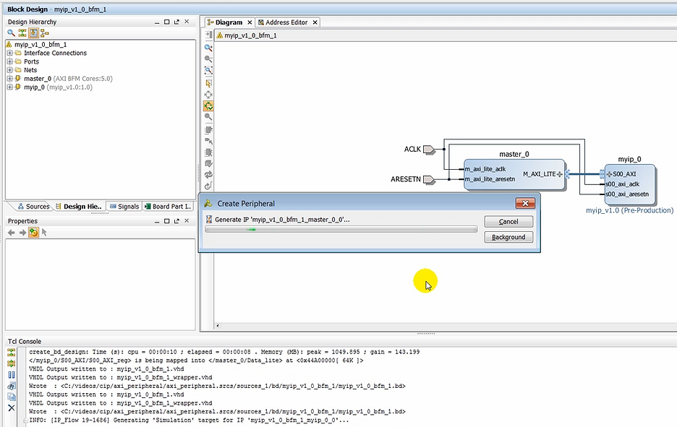Activate the Select Area pointer tool
The image size is (677, 427).
[209, 82]
